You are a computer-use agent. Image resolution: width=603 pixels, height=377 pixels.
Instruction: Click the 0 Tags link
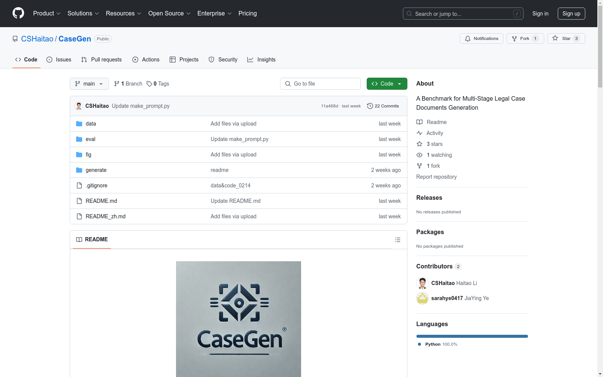158,84
